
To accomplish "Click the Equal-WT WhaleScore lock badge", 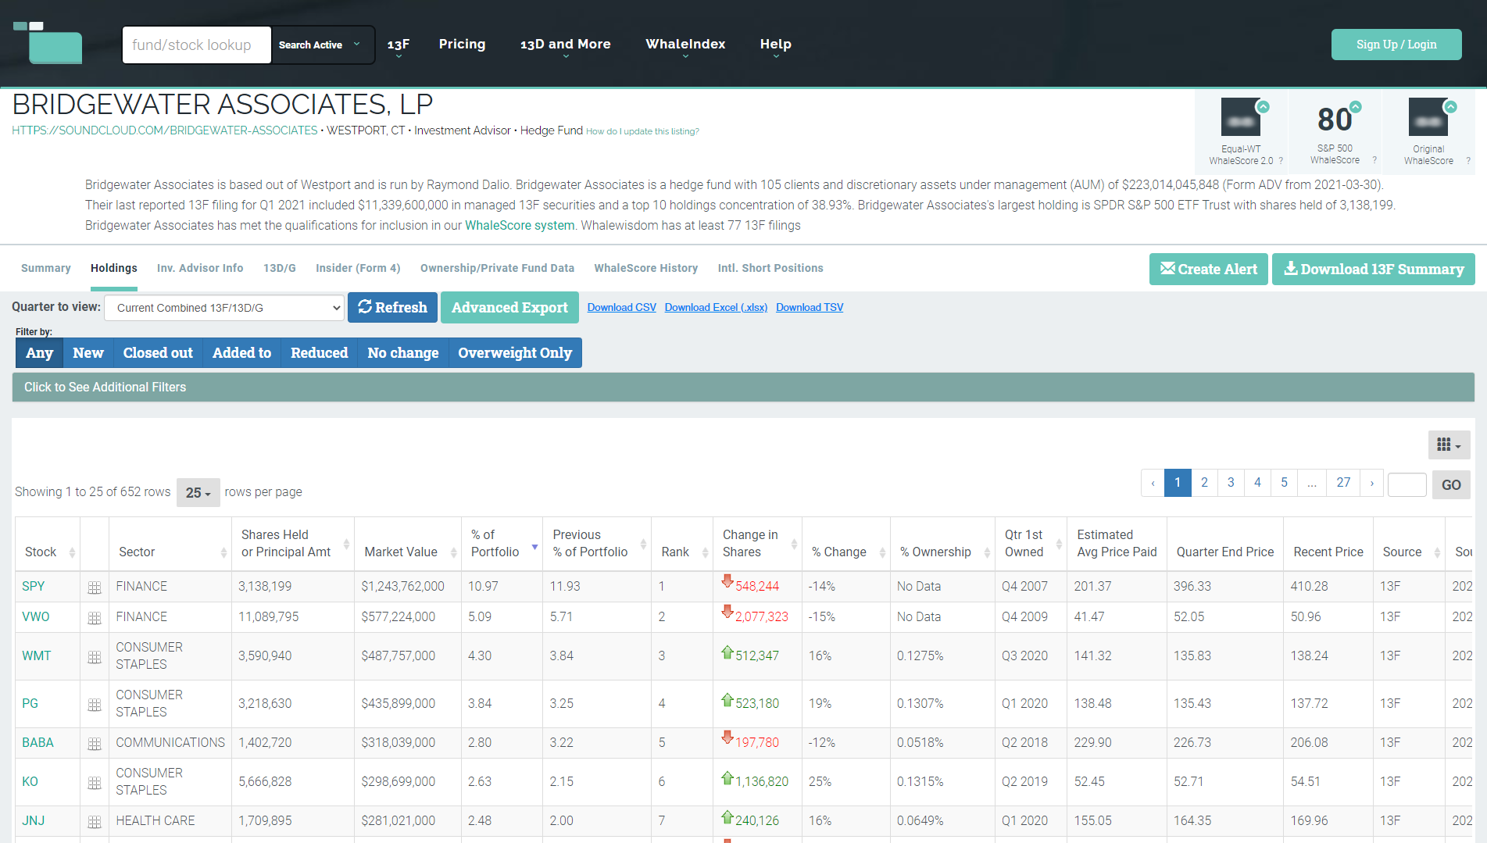I will coord(1241,117).
